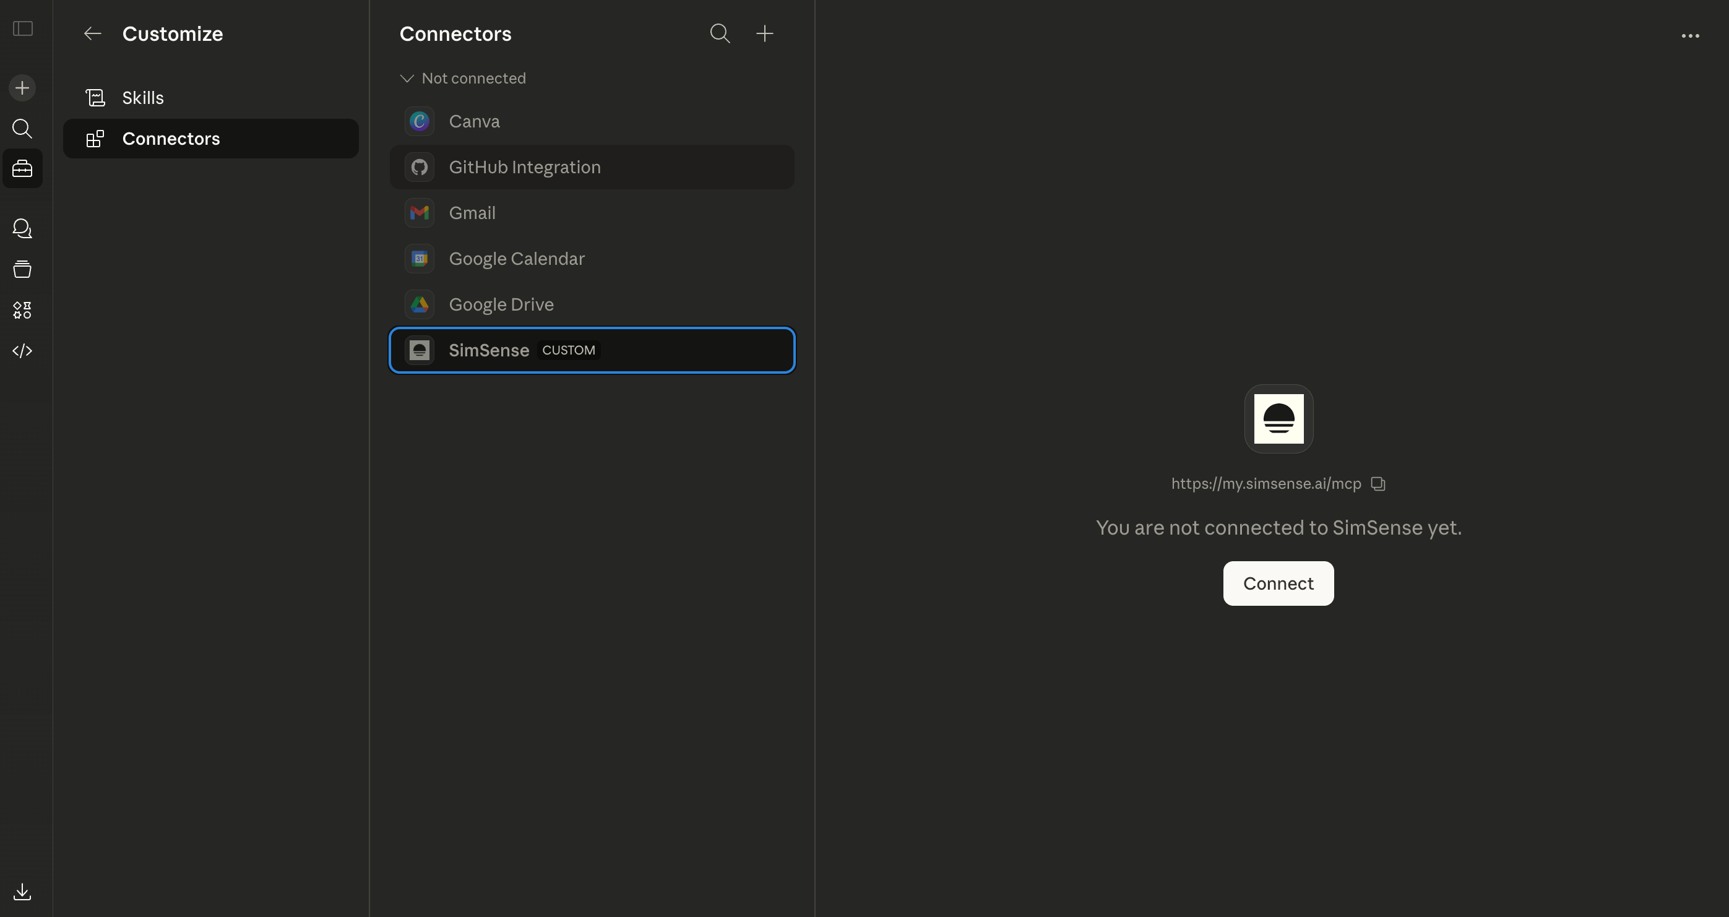
Task: Click the Connectors panel heading
Action: tap(455, 33)
